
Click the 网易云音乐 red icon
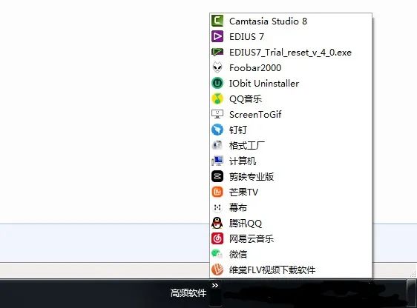(x=217, y=238)
